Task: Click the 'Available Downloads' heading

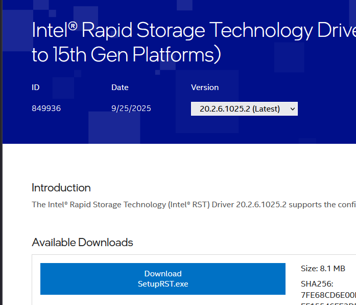Action: click(x=82, y=243)
